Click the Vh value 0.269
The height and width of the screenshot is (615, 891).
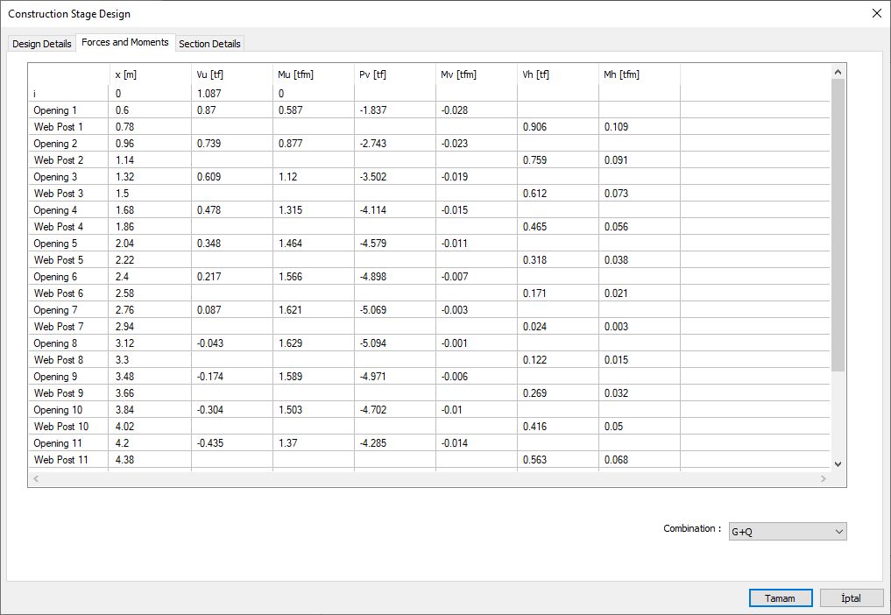534,393
